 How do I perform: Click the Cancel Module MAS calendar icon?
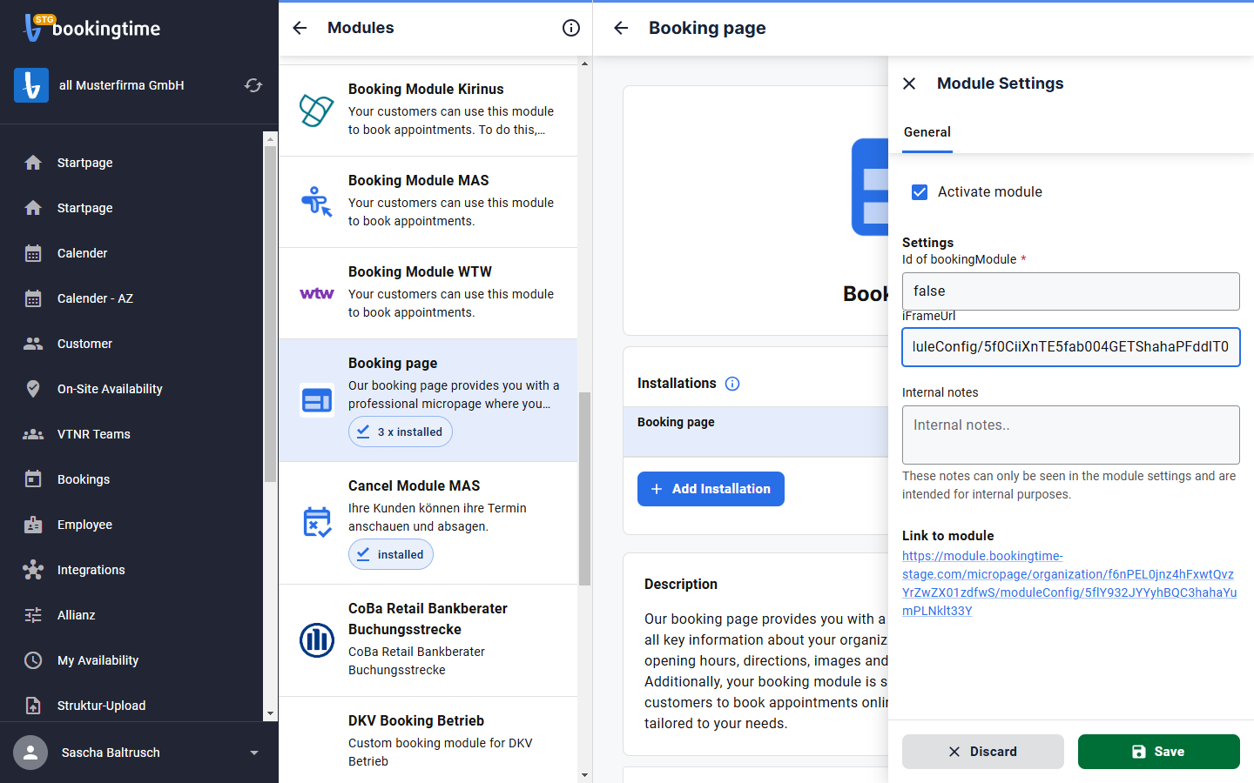(317, 522)
